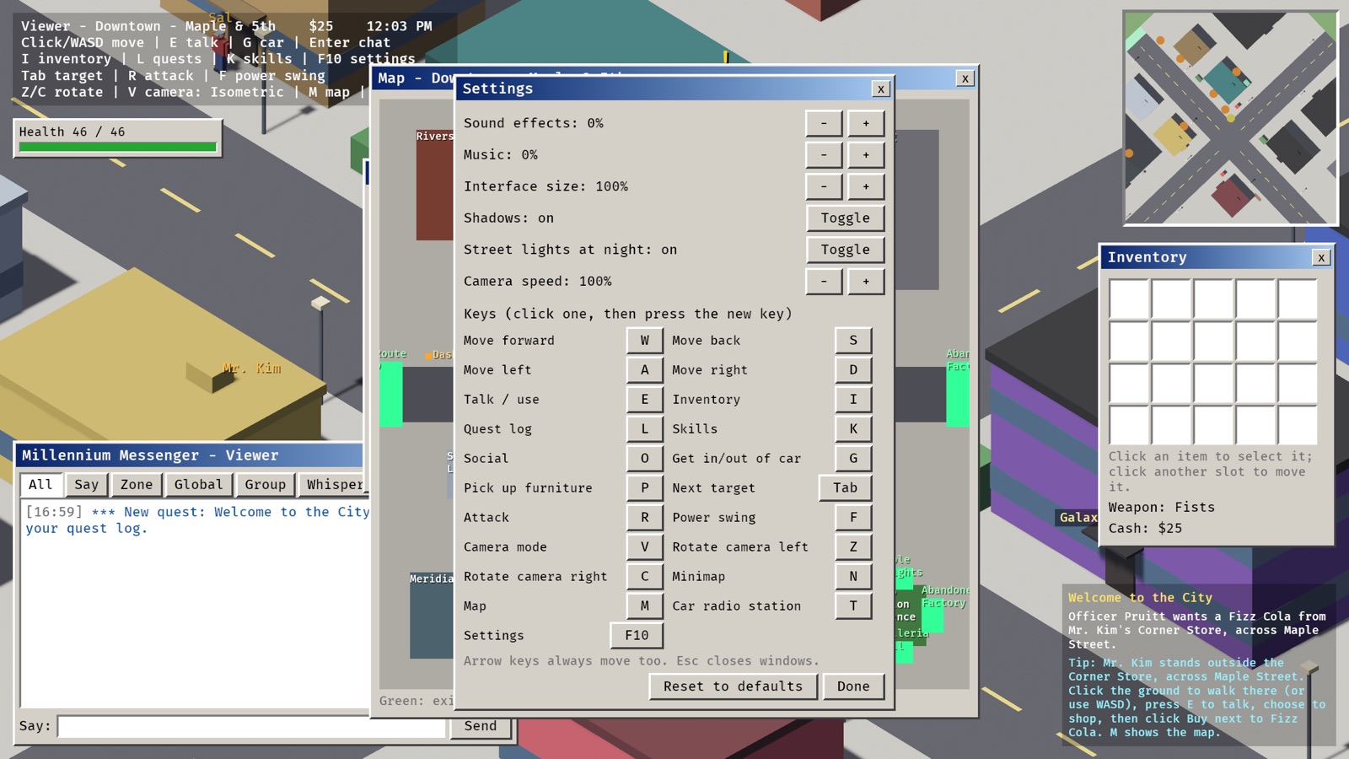This screenshot has width=1349, height=759.
Task: Increase camera speed with plus button
Action: [x=866, y=282]
